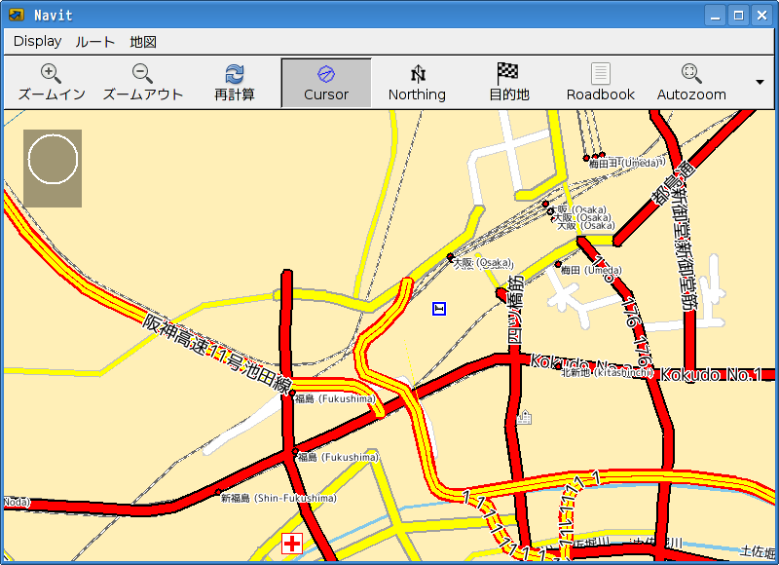Click the Zoom Out magnifier icon

pos(142,74)
